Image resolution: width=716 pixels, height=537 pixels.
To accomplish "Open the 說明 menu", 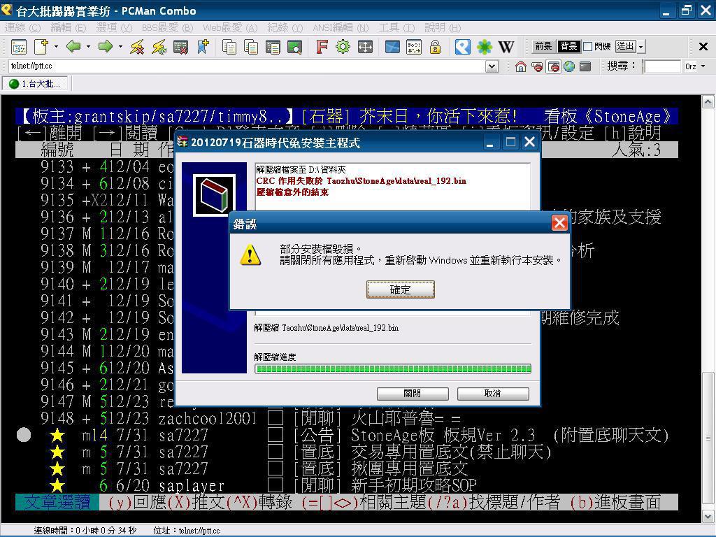I will (443, 28).
